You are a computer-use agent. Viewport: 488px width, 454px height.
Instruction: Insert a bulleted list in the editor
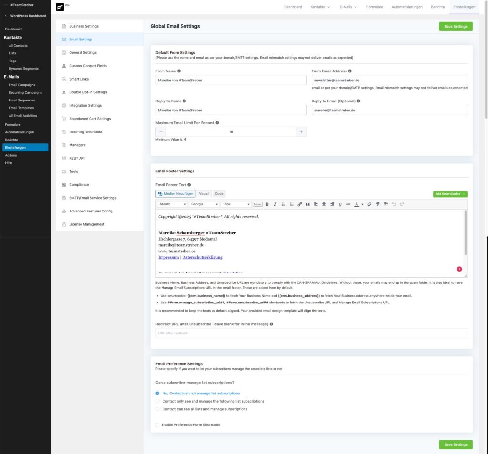[x=284, y=204]
